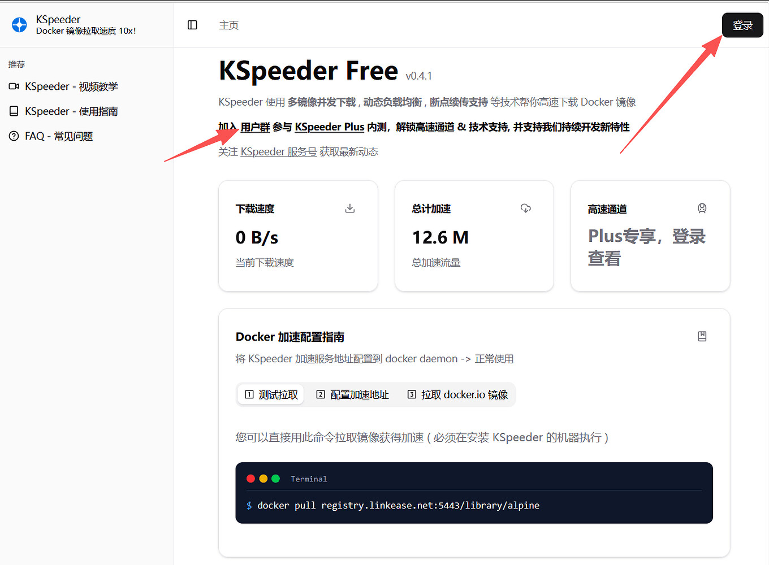Click the green dot in Terminal header
Image resolution: width=769 pixels, height=565 pixels.
276,479
